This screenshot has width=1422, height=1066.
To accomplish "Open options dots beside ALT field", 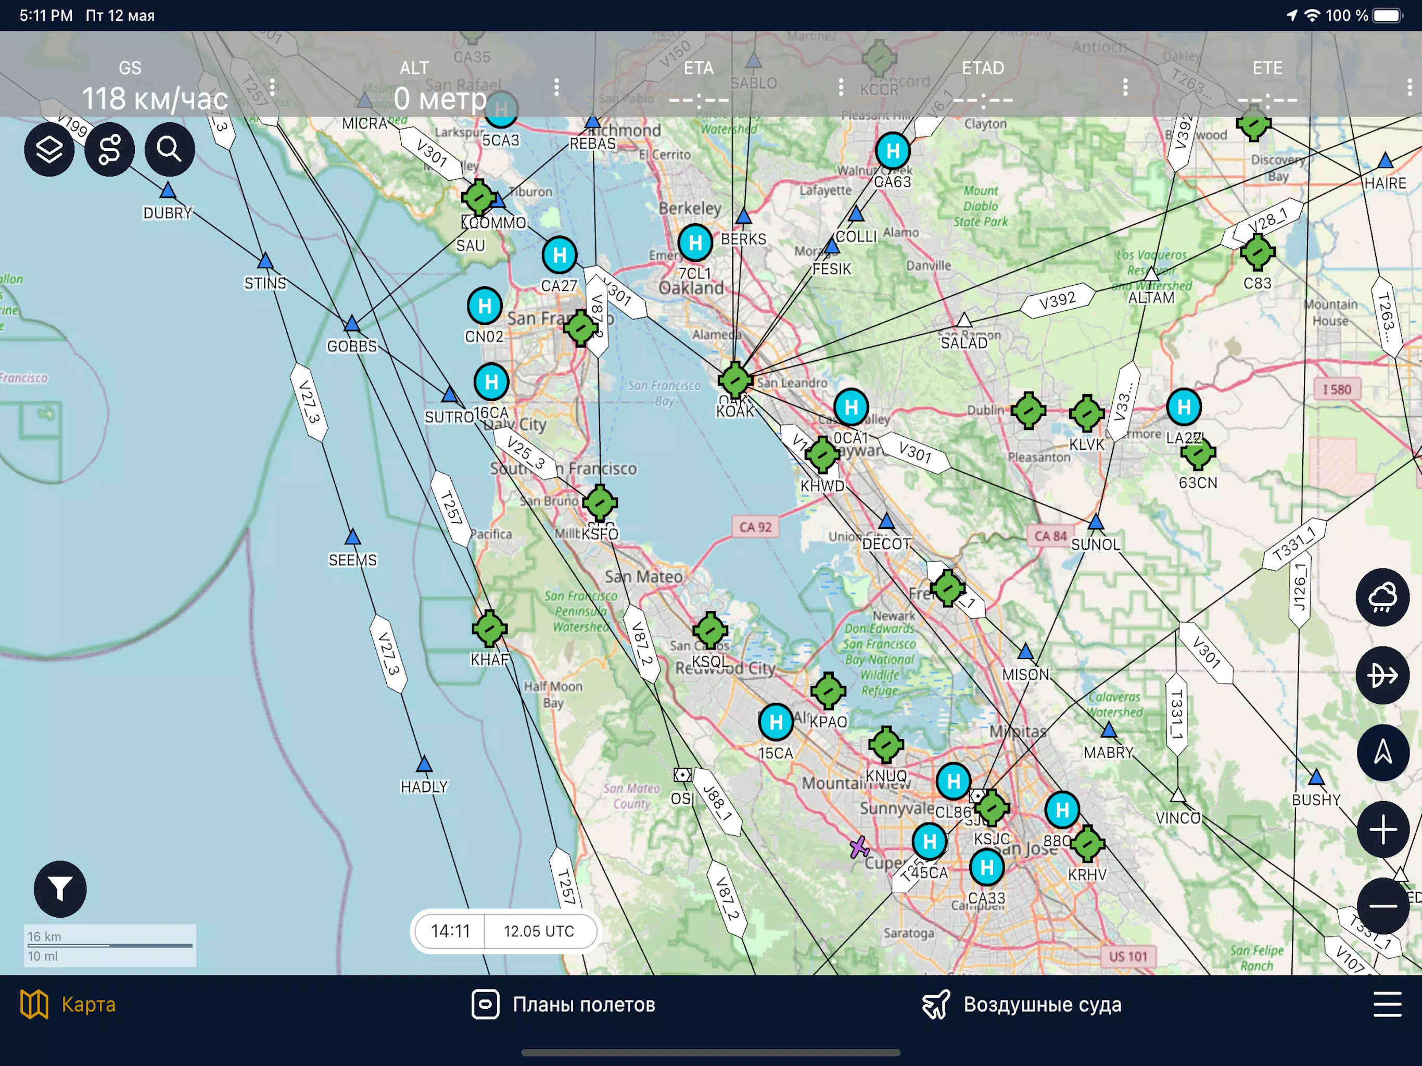I will tap(557, 87).
